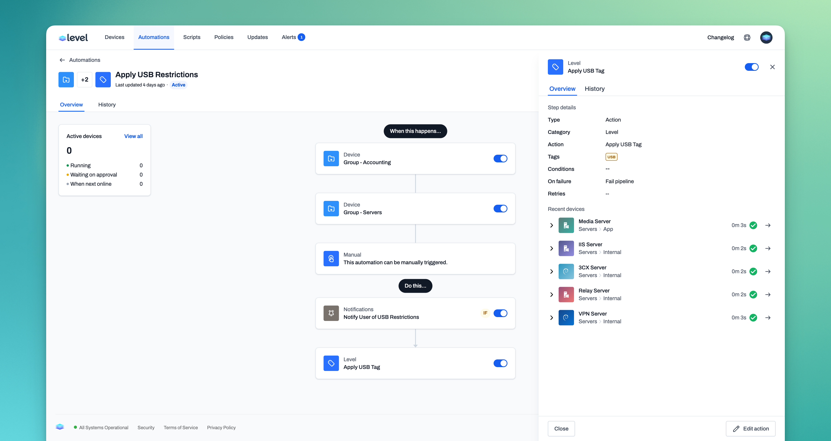Viewport: 831px width, 441px height.
Task: Open the Security footer link
Action: (x=146, y=427)
